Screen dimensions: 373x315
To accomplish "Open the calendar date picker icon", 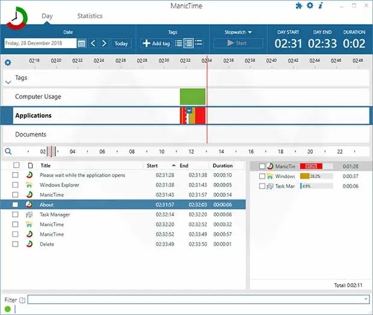I will click(81, 43).
